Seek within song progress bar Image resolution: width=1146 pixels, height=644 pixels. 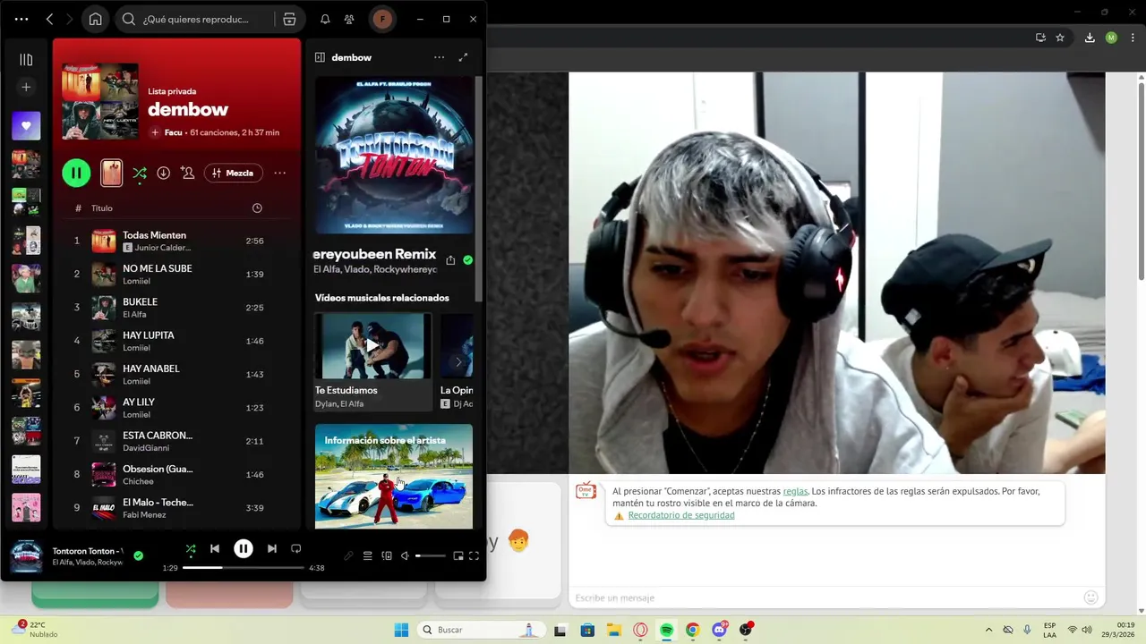click(x=244, y=568)
